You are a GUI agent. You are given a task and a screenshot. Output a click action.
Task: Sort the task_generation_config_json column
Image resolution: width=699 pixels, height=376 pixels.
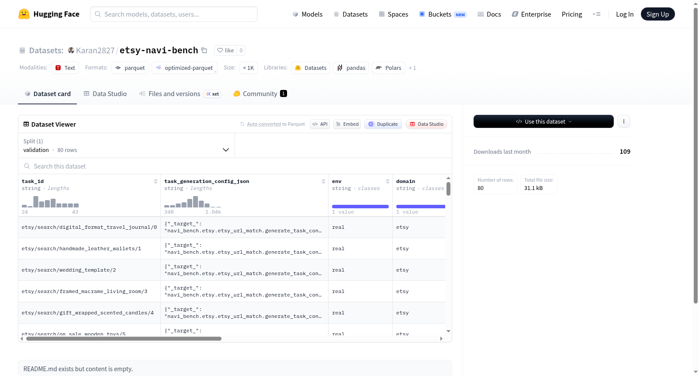[323, 181]
